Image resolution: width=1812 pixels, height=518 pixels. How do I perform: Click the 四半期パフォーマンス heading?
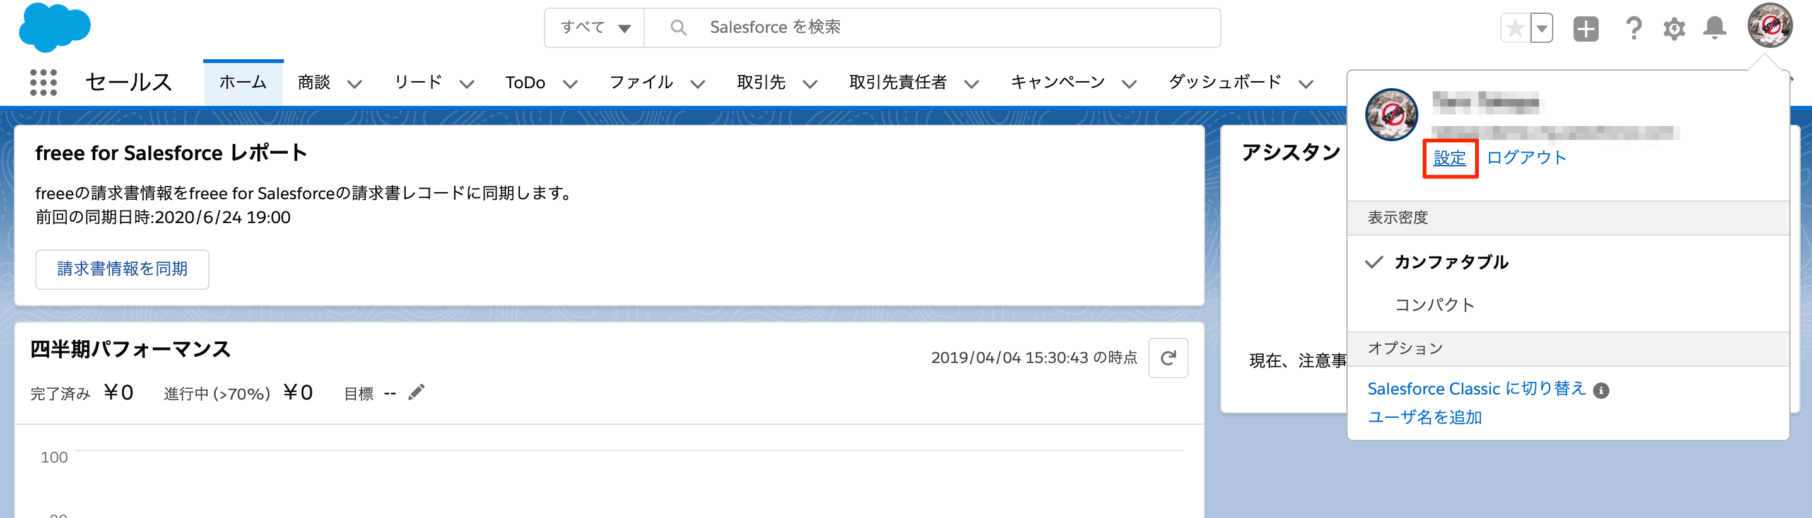point(130,349)
